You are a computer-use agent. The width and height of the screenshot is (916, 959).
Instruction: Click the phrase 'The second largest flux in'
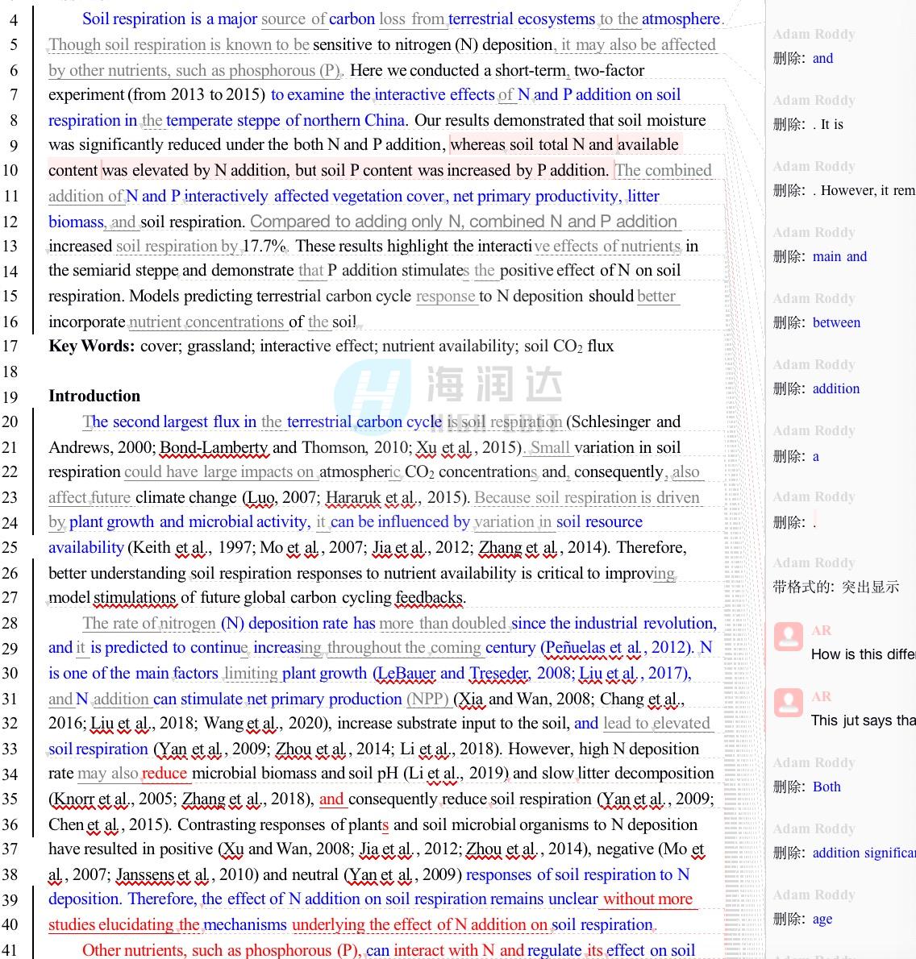169,422
